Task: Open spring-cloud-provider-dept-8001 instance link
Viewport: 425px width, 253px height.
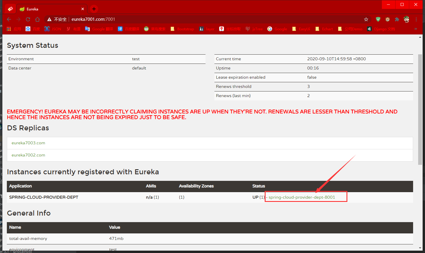Action: [x=302, y=197]
